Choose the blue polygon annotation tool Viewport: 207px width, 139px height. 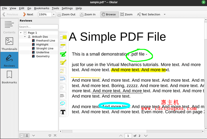click(x=63, y=79)
